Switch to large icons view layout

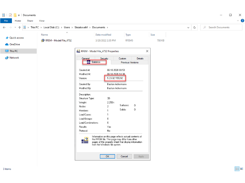click(242, 169)
